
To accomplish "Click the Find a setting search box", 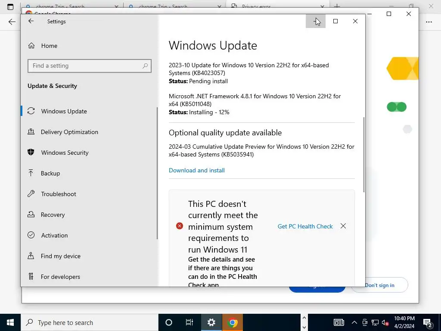I will 90,66.
